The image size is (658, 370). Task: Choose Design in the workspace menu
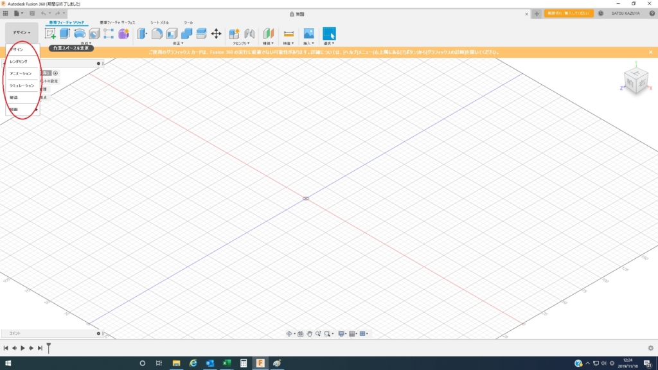point(22,49)
